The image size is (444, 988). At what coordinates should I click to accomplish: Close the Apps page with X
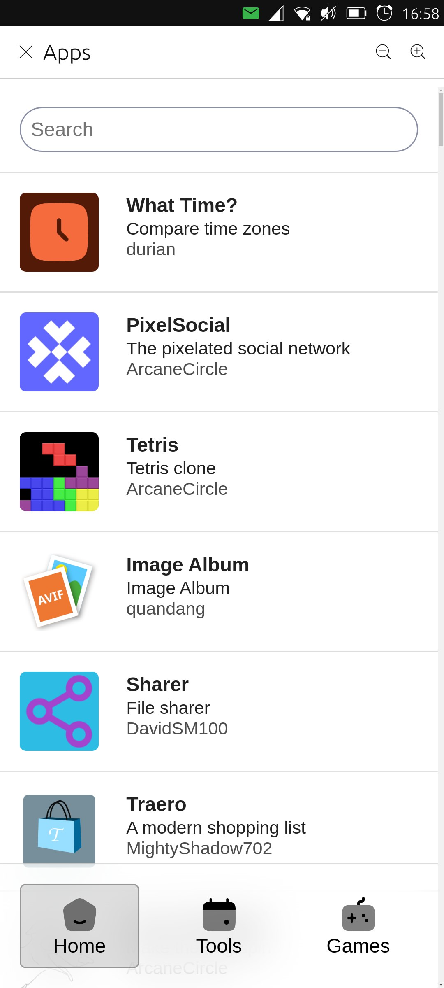coord(26,52)
